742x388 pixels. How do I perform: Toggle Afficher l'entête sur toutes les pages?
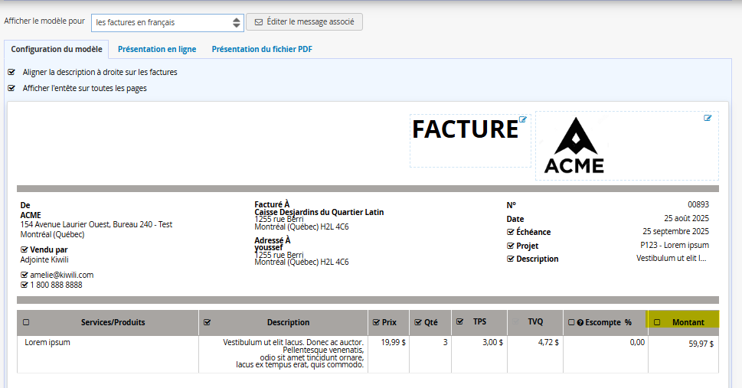coord(11,89)
